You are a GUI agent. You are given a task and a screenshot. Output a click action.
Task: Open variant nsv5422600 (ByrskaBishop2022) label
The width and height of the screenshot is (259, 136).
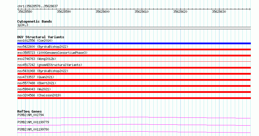[43, 47]
